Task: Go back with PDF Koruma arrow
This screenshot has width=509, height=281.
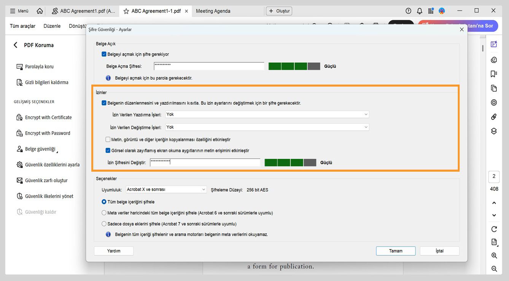Action: point(16,45)
